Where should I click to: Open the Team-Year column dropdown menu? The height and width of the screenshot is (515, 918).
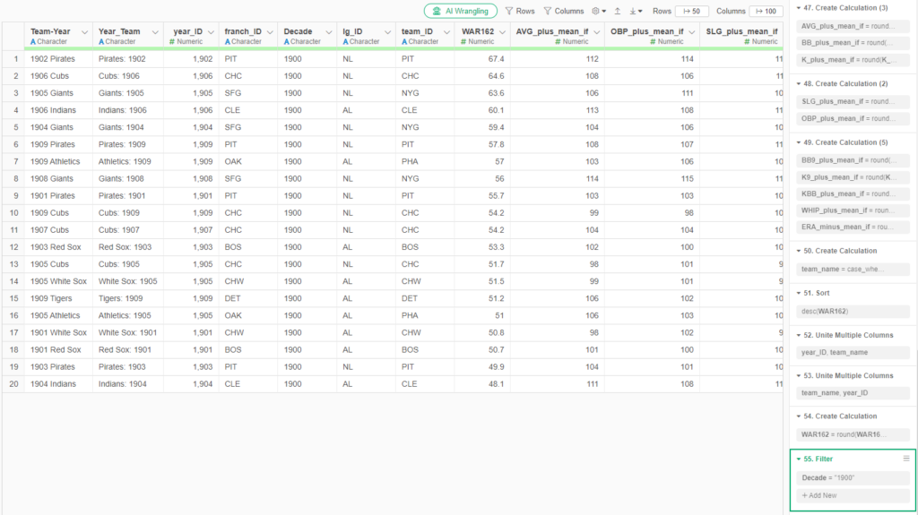click(x=85, y=32)
